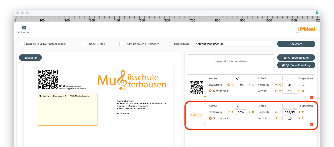Toggle Folgeseiten checkbox in QR code row
Image resolution: width=334 pixels, height=147 pixels.
click(x=295, y=78)
